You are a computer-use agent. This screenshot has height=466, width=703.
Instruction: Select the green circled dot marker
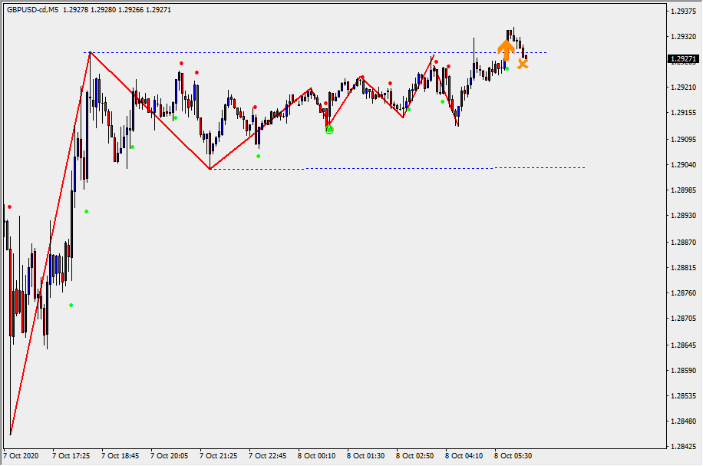point(330,130)
